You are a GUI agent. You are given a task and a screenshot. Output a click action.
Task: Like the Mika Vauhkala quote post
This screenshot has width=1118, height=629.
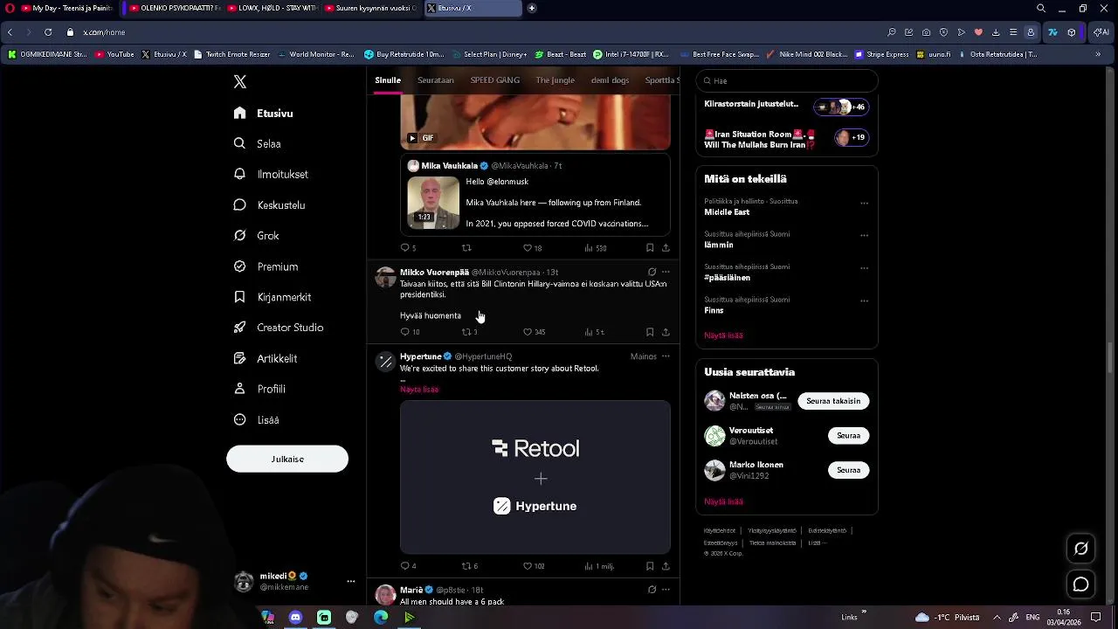pyautogui.click(x=532, y=248)
